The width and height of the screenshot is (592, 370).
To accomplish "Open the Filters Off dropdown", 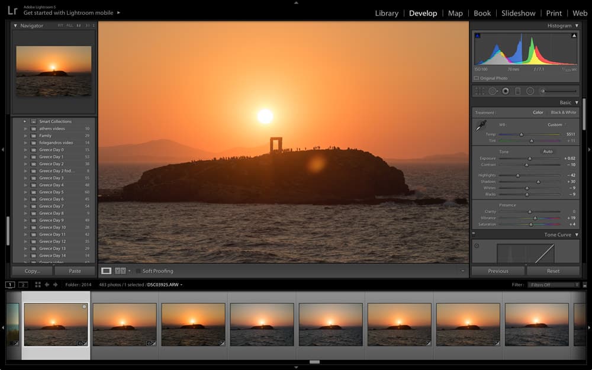I will pos(554,285).
